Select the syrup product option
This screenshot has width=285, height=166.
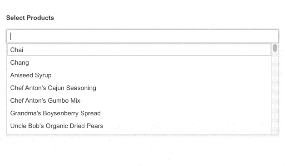pyautogui.click(x=139, y=75)
